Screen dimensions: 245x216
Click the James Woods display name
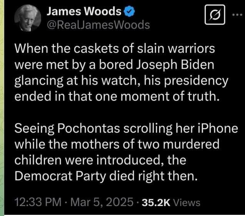point(84,12)
